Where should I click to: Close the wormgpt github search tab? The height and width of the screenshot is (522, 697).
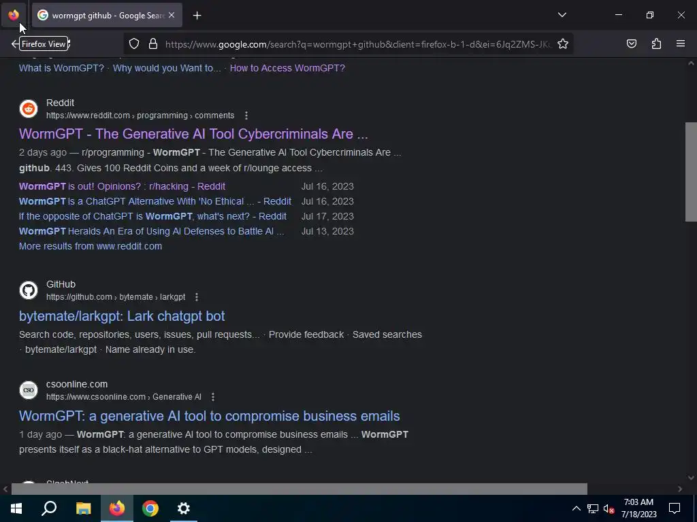[172, 15]
